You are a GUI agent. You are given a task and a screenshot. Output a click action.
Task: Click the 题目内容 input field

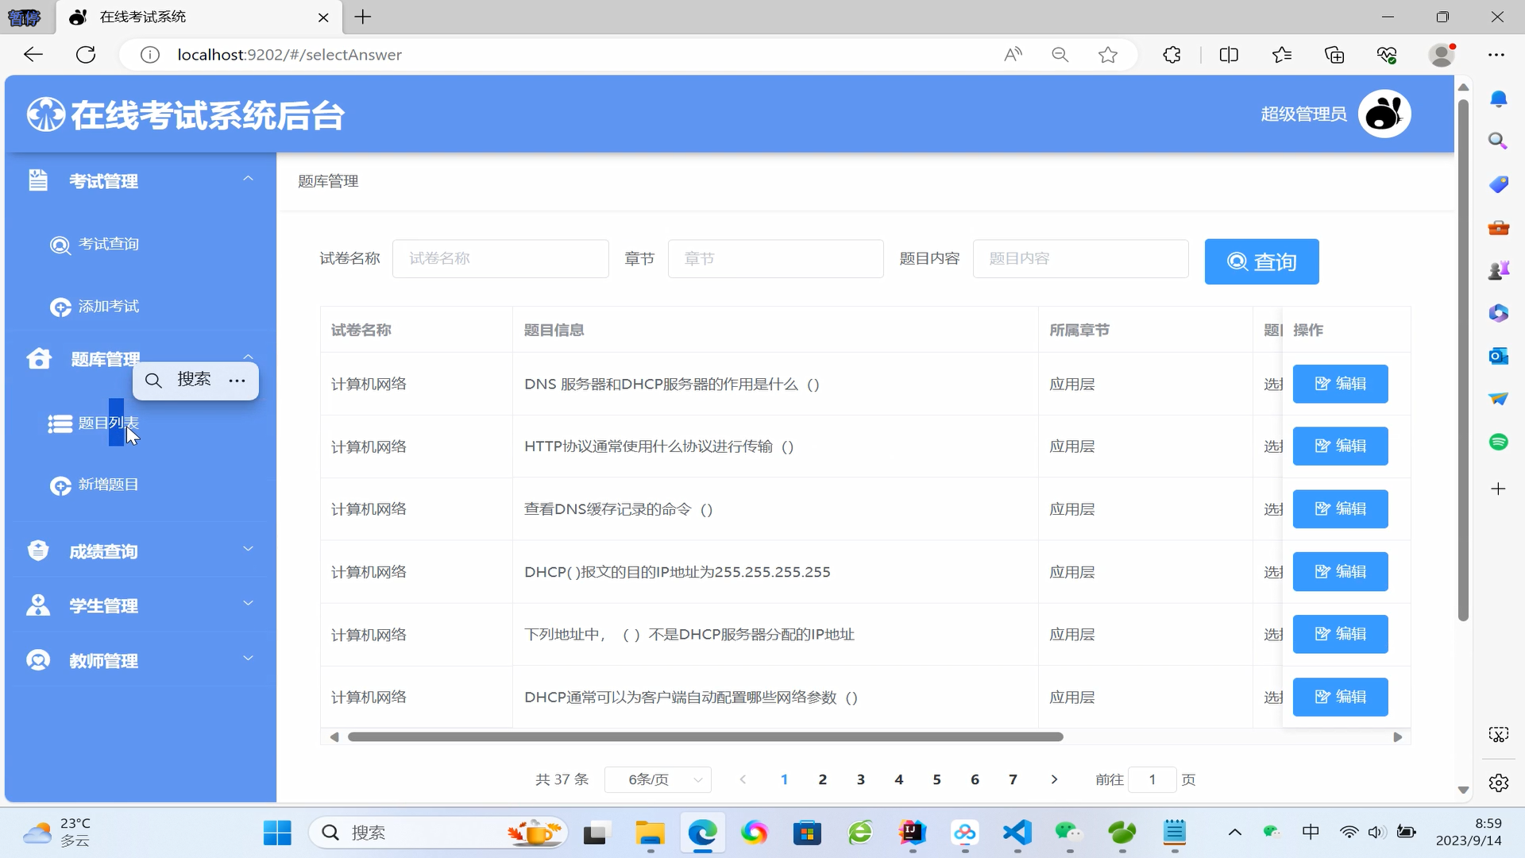(x=1080, y=259)
